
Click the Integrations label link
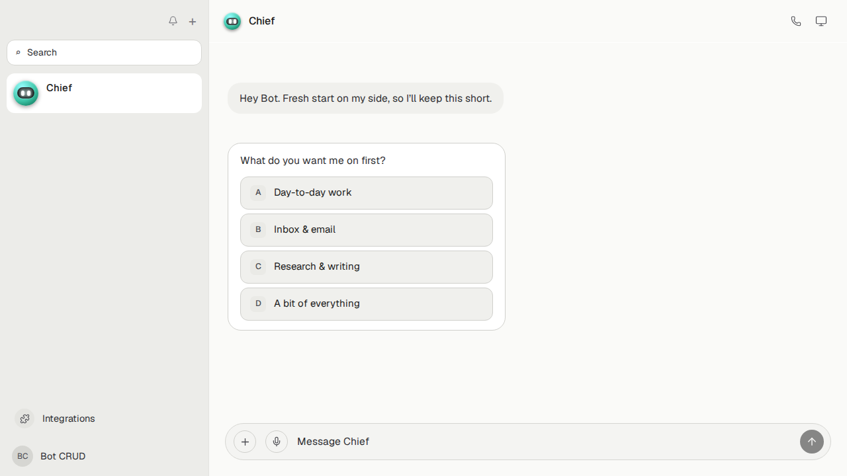(68, 418)
